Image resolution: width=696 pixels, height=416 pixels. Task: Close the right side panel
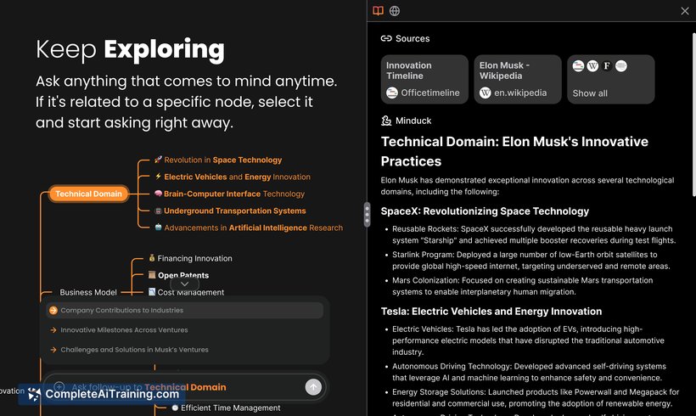[684, 11]
